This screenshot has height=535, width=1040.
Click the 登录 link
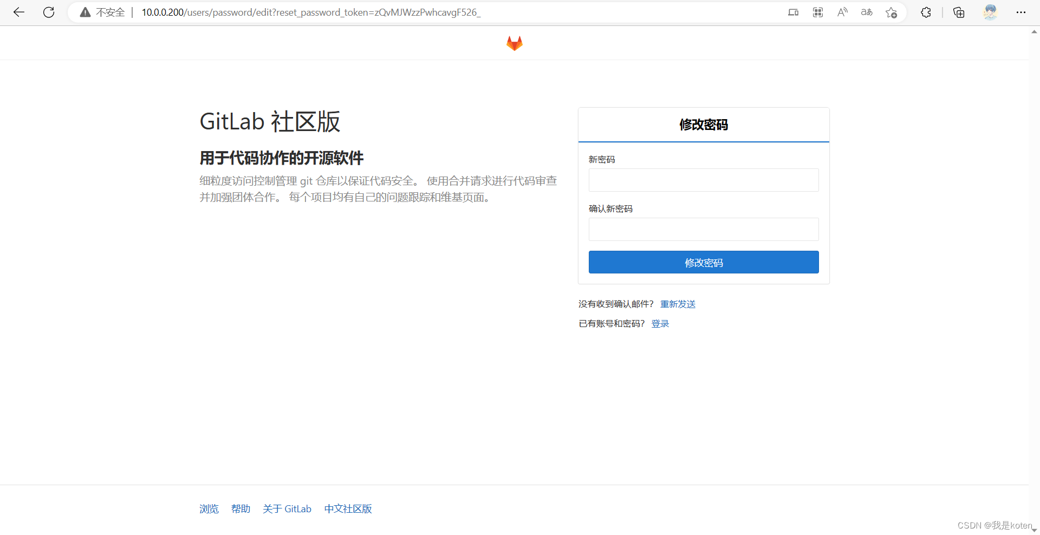pos(660,324)
